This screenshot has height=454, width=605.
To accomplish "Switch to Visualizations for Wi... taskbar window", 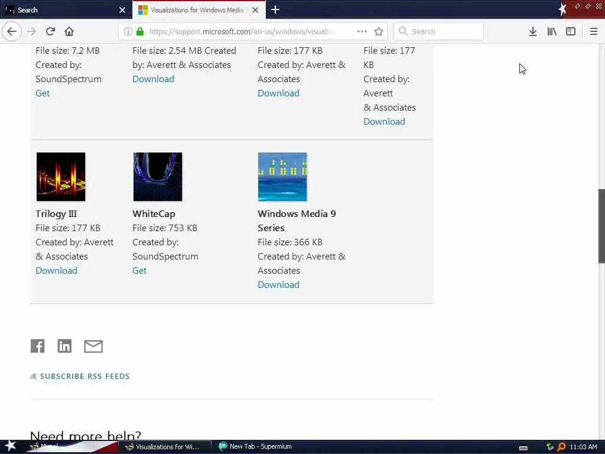I will [165, 447].
